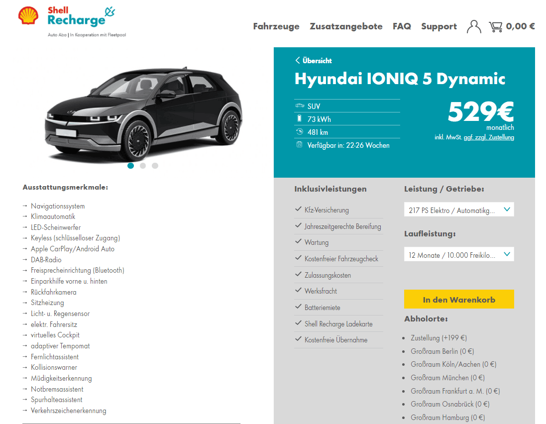Image resolution: width=546 pixels, height=424 pixels.
Task: Click the Sitzheizung feature
Action: pyautogui.click(x=47, y=303)
